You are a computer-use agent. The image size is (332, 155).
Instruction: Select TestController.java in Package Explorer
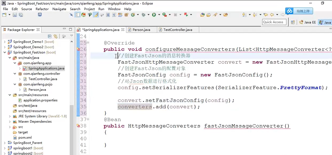[x=40, y=79]
